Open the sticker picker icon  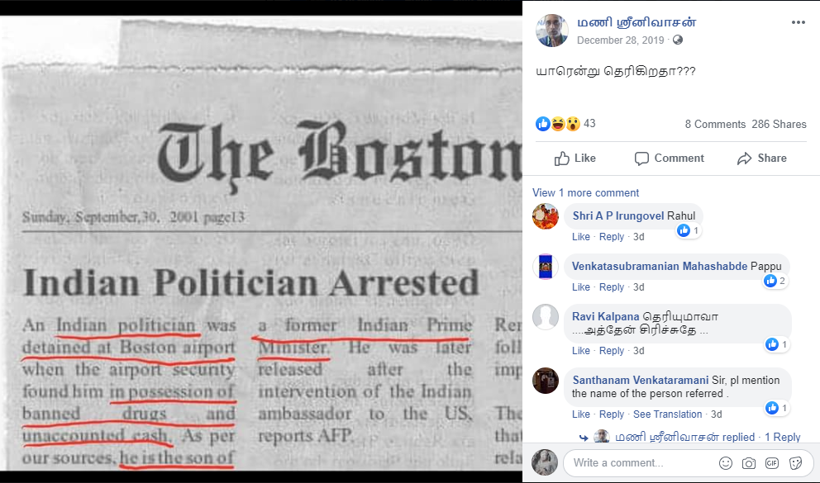795,463
